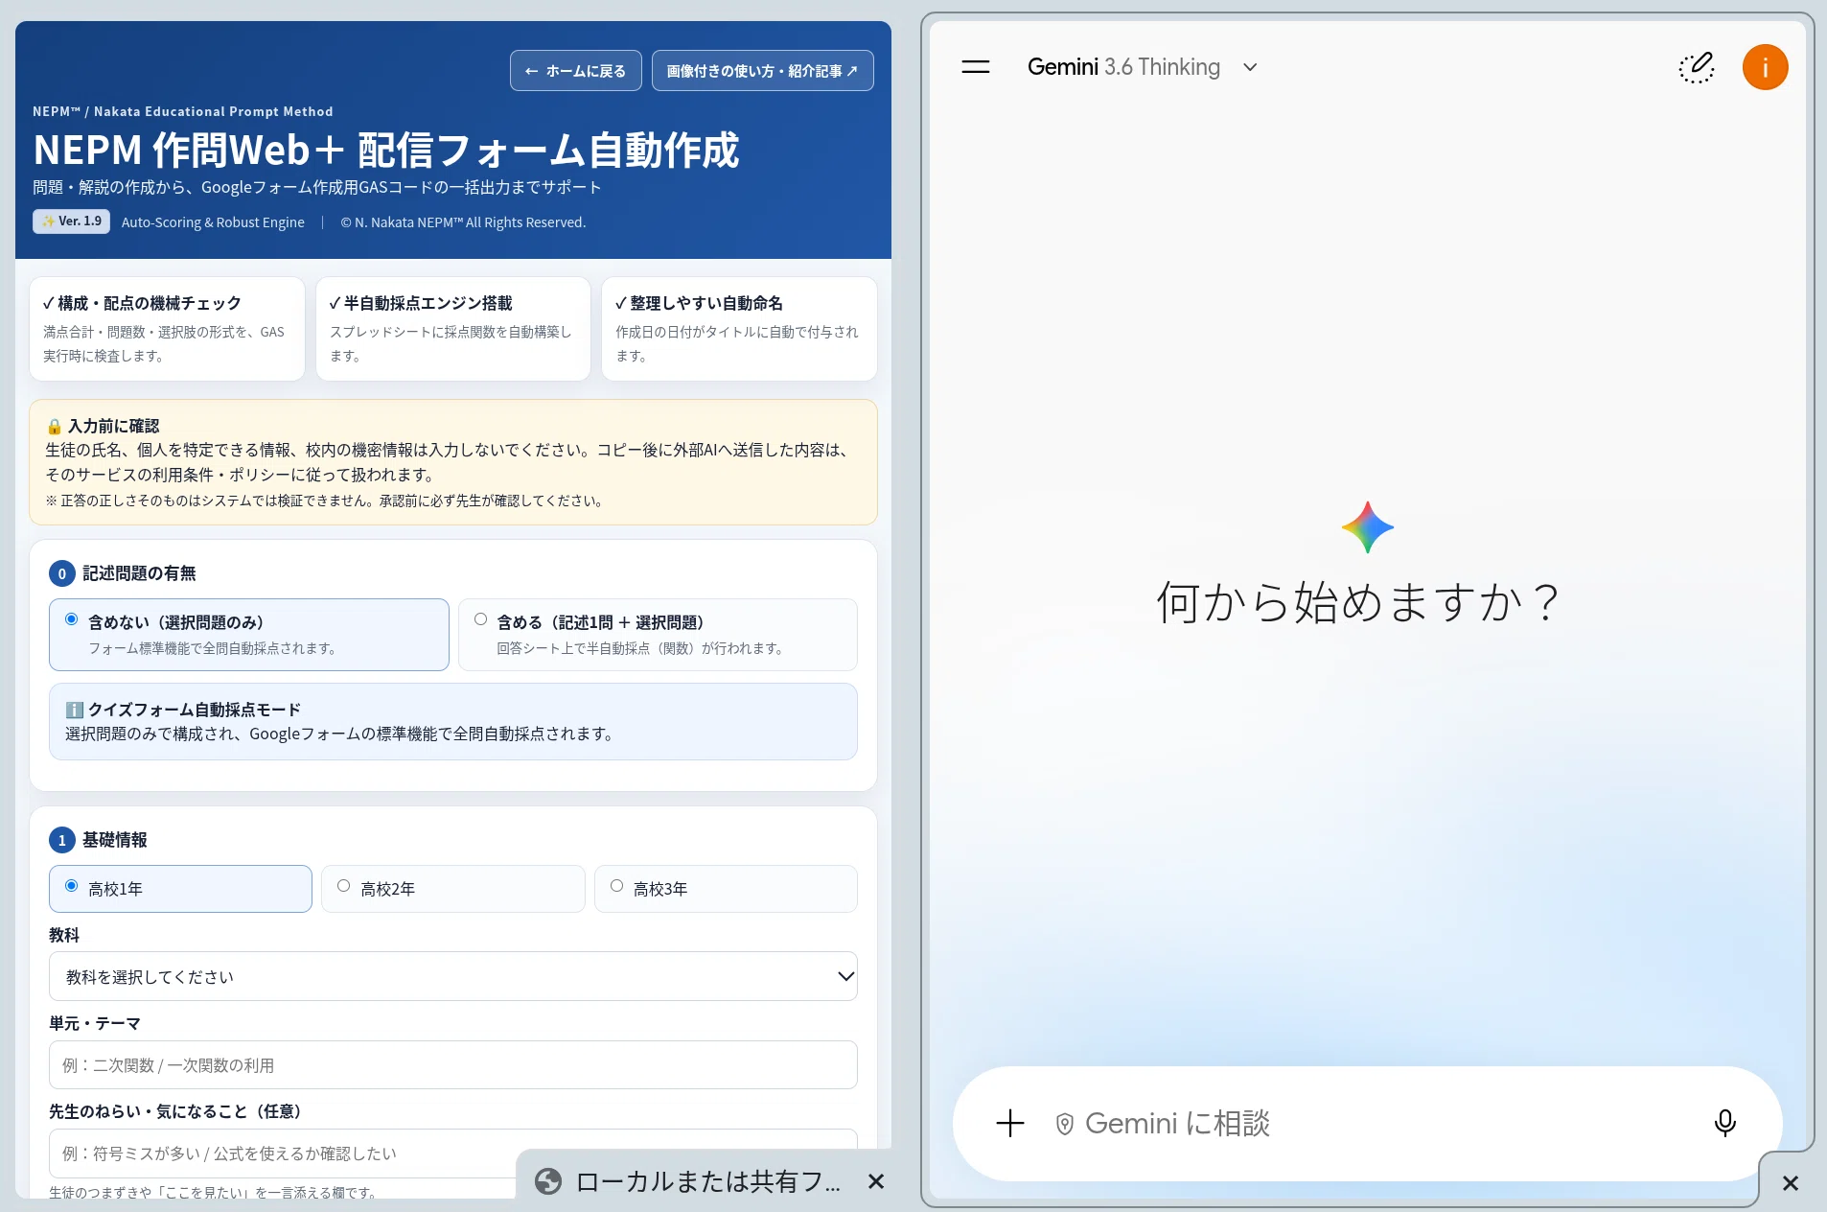Click ホームに戻る button

coord(575,71)
